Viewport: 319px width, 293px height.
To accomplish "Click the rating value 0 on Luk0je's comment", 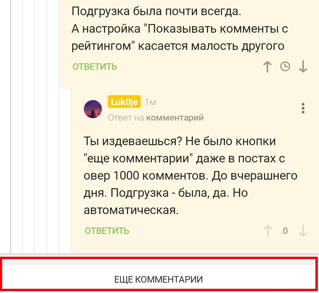I will coord(285,231).
